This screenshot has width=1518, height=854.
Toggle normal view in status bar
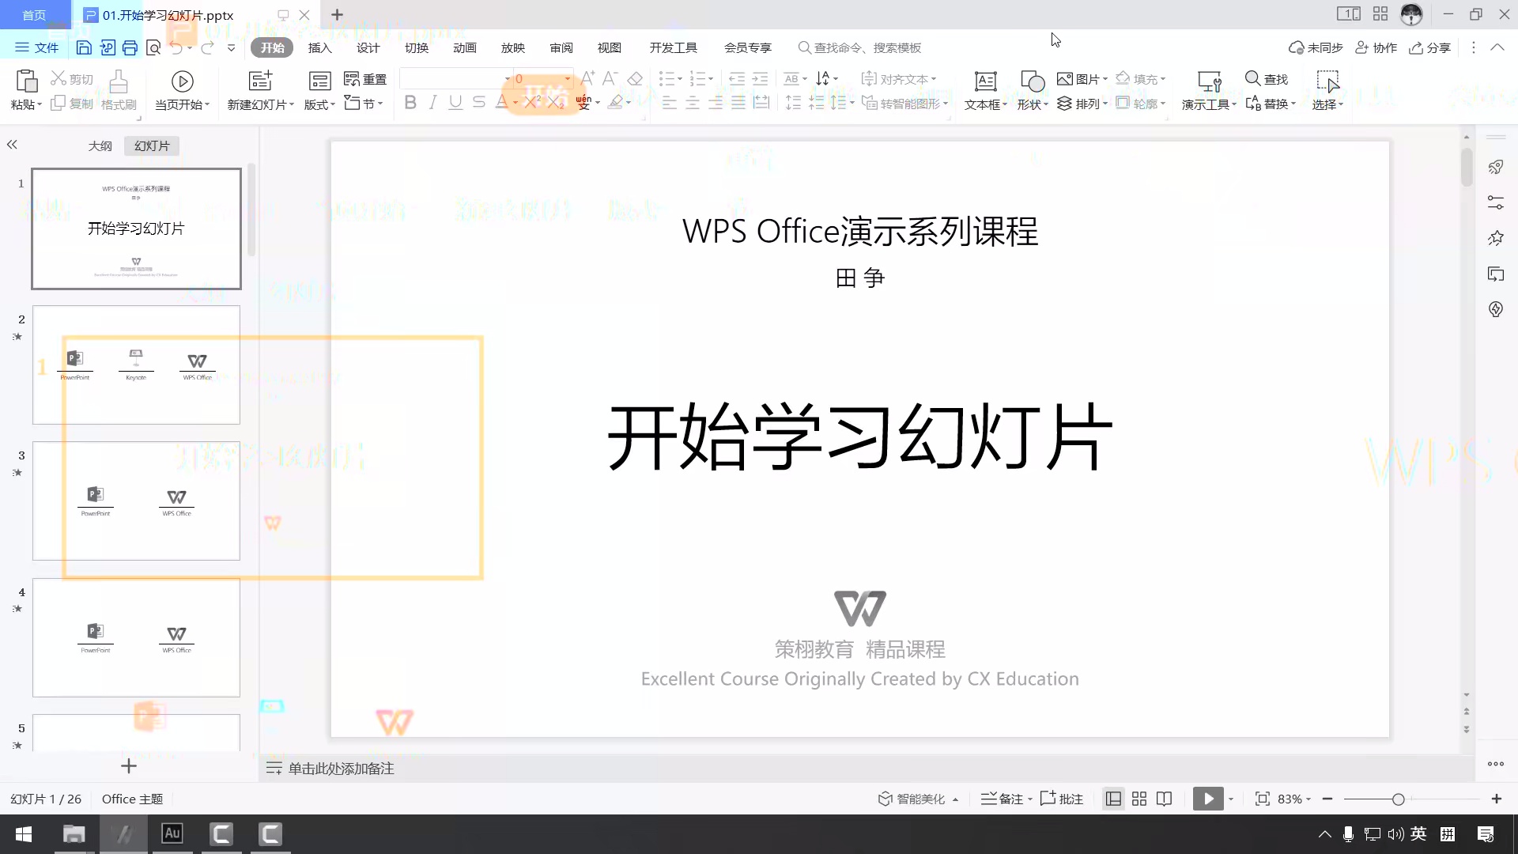[1113, 799]
